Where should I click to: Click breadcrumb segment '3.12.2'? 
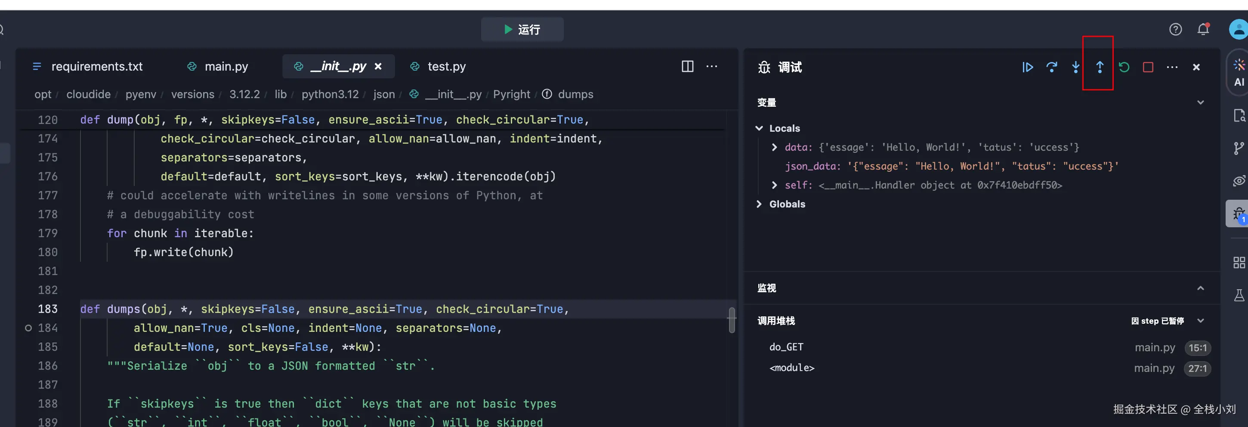(x=244, y=95)
